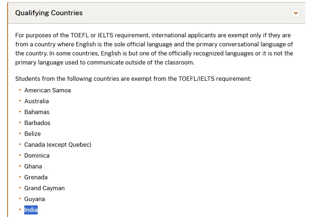Click the Grand Cayman list item
Image resolution: width=314 pixels, height=217 pixels.
click(x=44, y=188)
